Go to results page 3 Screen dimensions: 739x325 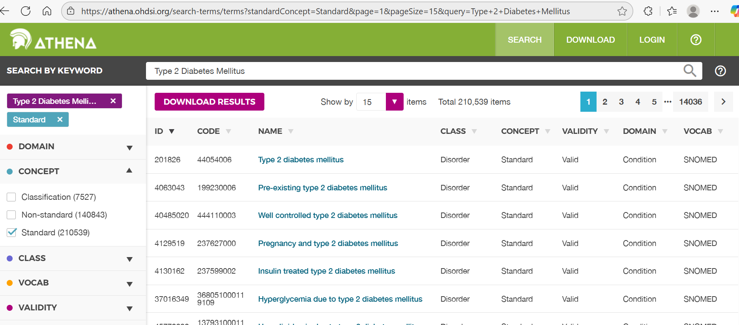(621, 101)
